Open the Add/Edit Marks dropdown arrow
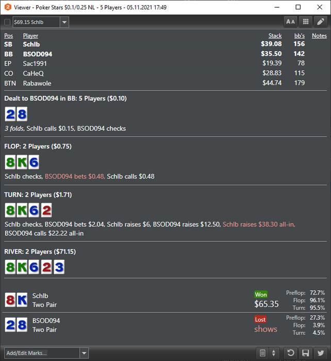 pos(84,353)
